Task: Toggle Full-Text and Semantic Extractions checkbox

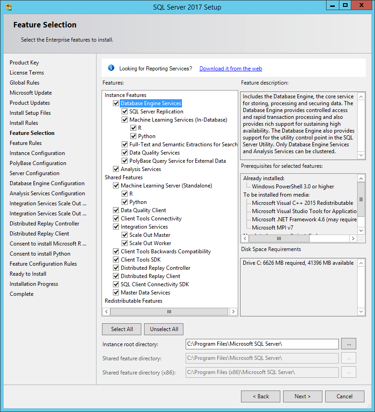Action: pyautogui.click(x=124, y=144)
